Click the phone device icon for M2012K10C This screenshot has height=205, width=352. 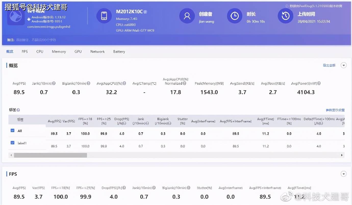(x=104, y=16)
